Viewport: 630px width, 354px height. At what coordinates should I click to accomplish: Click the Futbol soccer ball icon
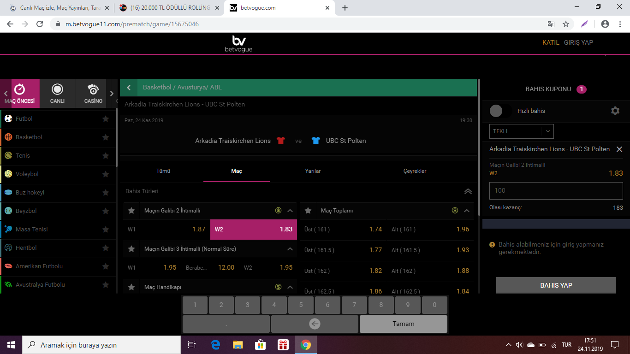pyautogui.click(x=8, y=119)
